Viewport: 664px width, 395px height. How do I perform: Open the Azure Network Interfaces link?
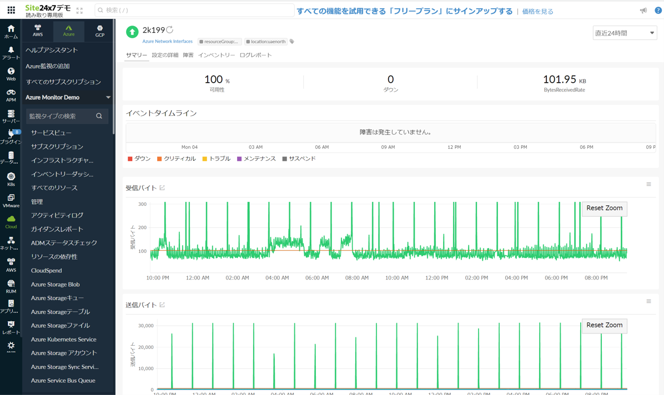point(168,41)
